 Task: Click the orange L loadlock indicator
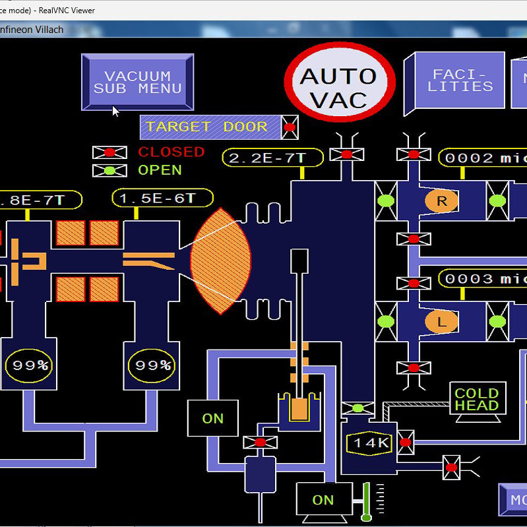click(x=441, y=322)
